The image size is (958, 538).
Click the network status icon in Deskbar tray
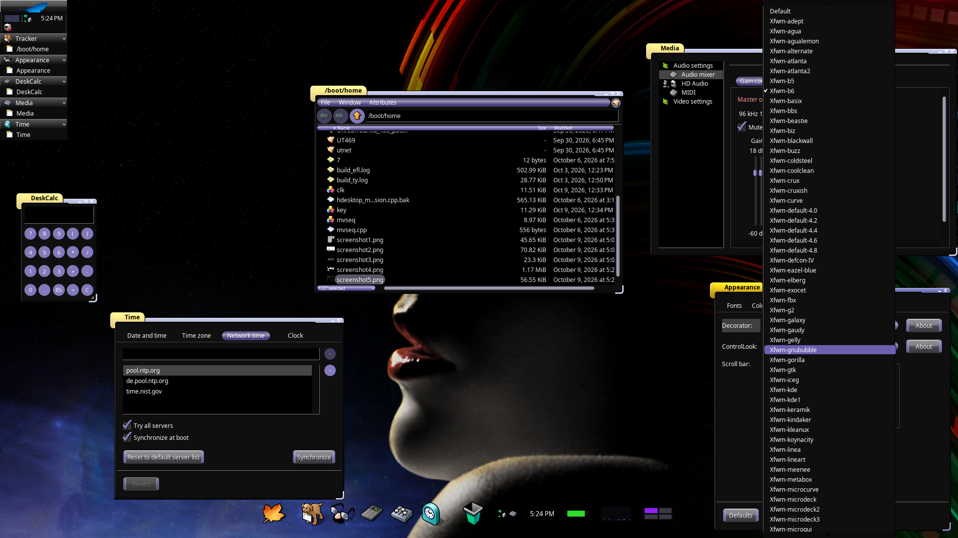click(x=27, y=18)
